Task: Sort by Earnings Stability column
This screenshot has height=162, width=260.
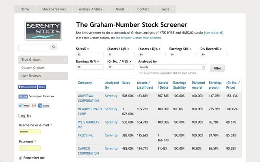Action: click(x=180, y=85)
